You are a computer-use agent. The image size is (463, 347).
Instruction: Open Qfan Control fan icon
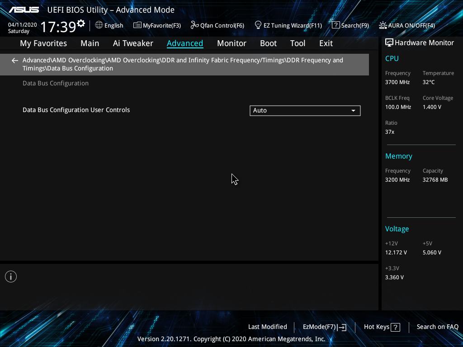point(194,25)
